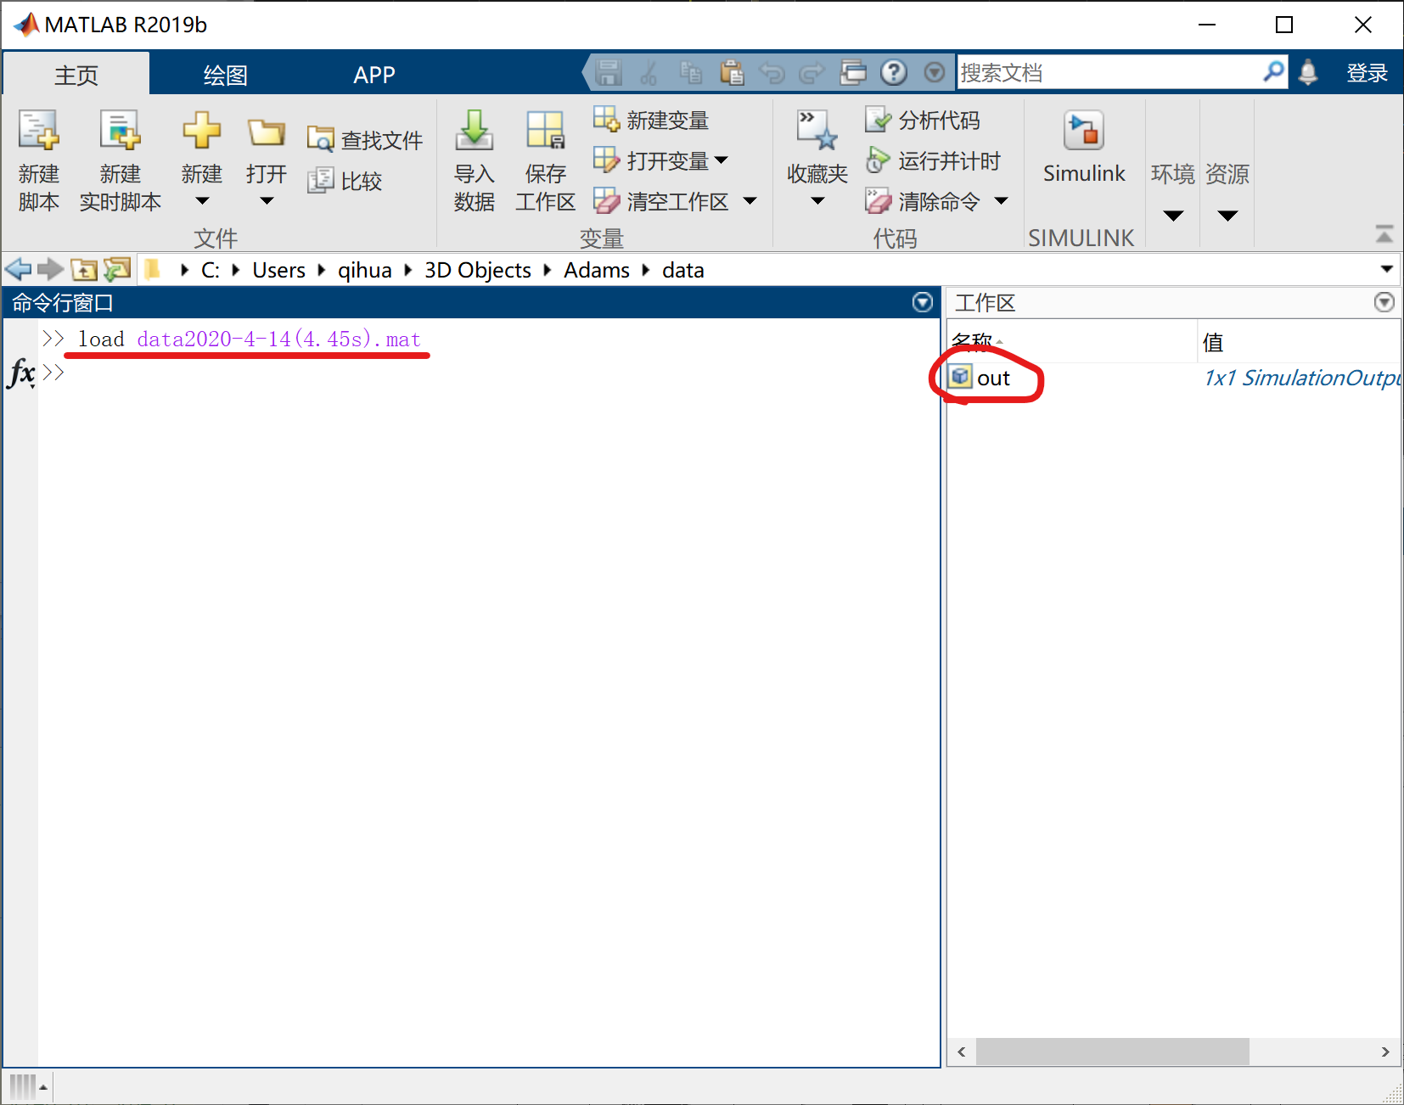Click the notification bell icon
The width and height of the screenshot is (1404, 1105).
tap(1308, 73)
